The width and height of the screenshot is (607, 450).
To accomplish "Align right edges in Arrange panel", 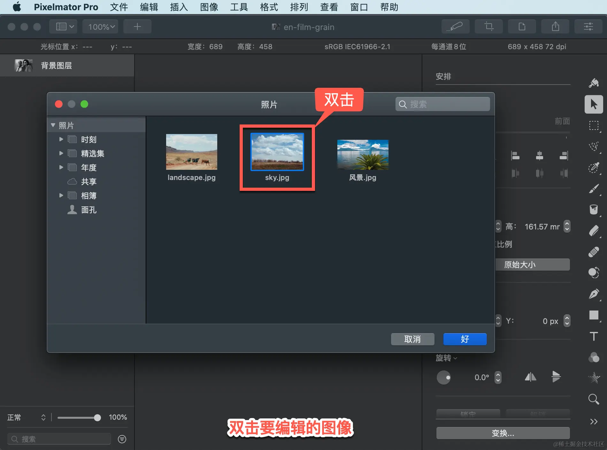I will [x=564, y=156].
